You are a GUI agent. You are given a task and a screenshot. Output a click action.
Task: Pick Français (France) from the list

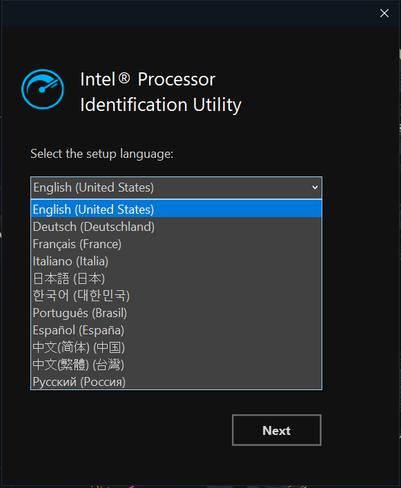coord(177,244)
